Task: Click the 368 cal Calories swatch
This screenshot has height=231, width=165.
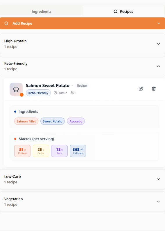Action: (x=78, y=151)
